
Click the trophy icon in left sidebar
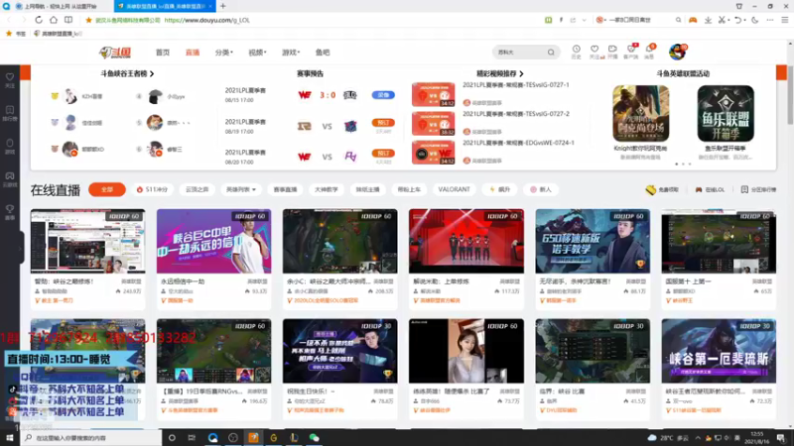[10, 211]
